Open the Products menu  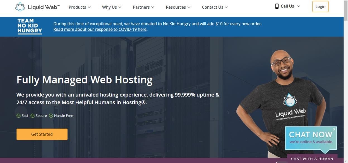pos(80,7)
